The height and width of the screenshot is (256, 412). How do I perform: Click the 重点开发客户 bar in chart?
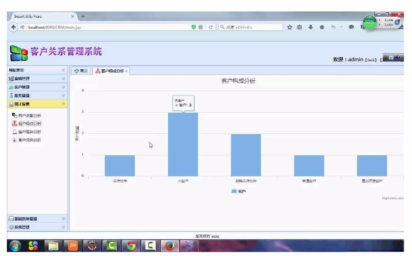point(372,166)
